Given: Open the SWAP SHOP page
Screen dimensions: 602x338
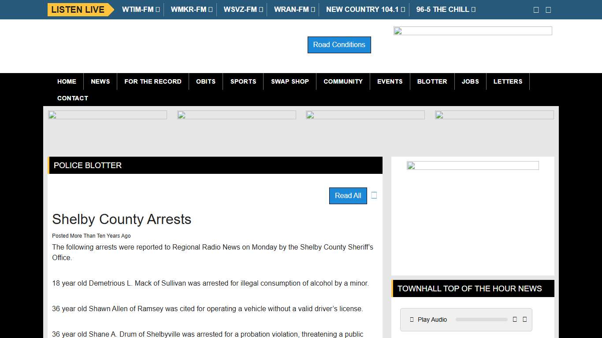Looking at the screenshot, I should point(290,81).
